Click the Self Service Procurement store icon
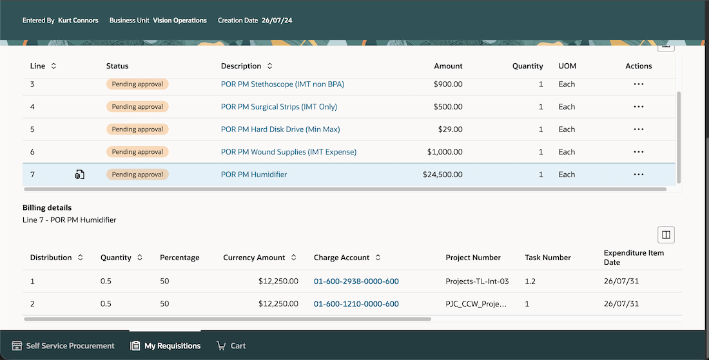This screenshot has width=709, height=360. [17, 346]
